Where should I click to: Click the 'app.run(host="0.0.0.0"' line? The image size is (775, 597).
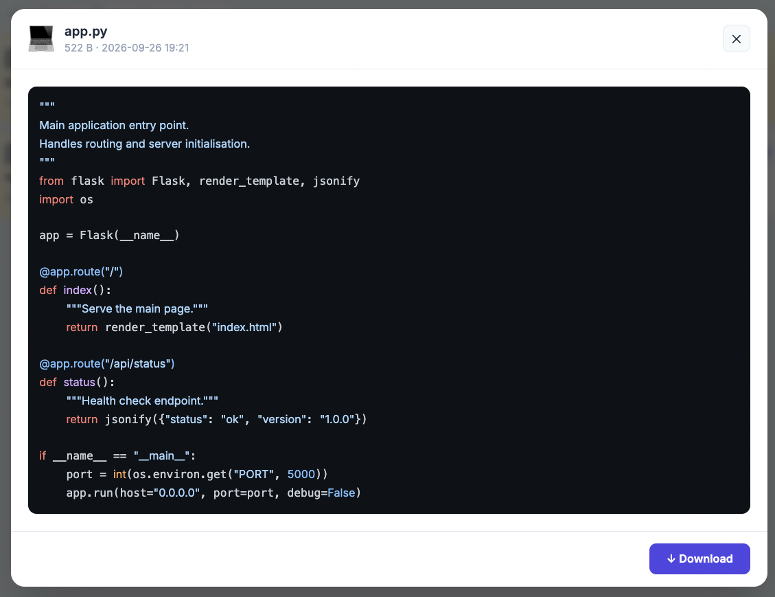tap(213, 493)
